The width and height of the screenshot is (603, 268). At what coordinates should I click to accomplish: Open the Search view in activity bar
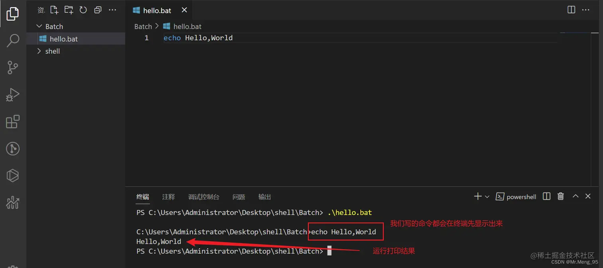tap(13, 40)
